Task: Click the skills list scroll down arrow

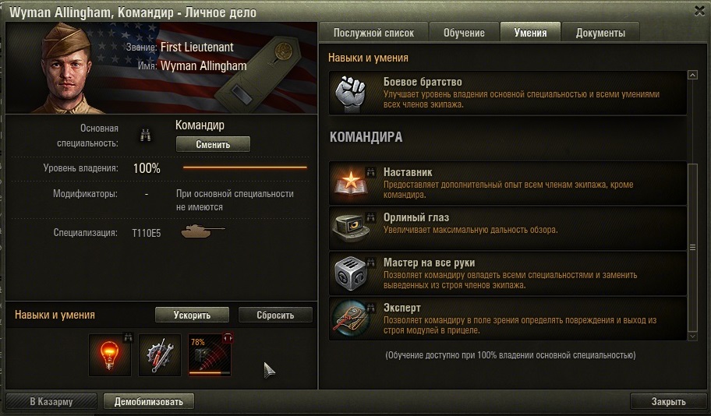Action: pos(692,337)
